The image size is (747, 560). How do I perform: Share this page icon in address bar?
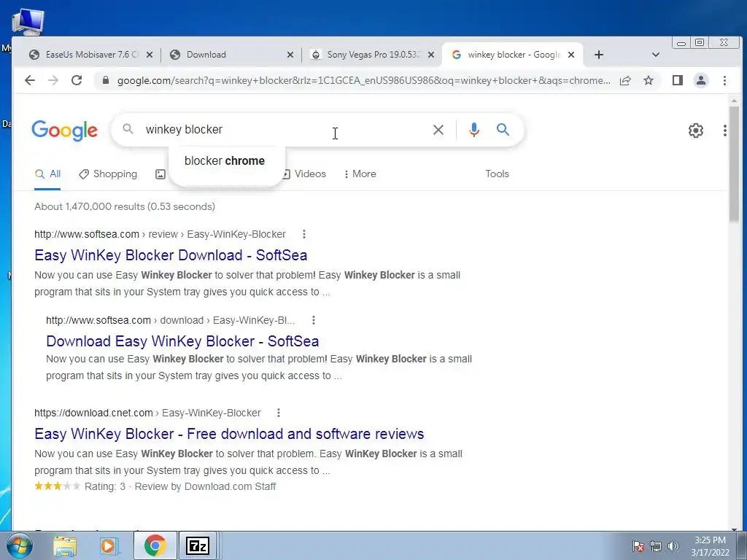(625, 80)
